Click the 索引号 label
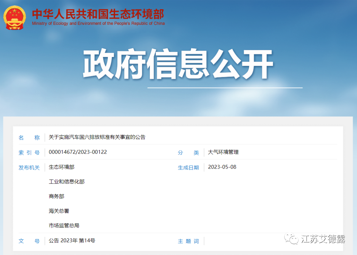This screenshot has height=255, width=357. pos(29,152)
